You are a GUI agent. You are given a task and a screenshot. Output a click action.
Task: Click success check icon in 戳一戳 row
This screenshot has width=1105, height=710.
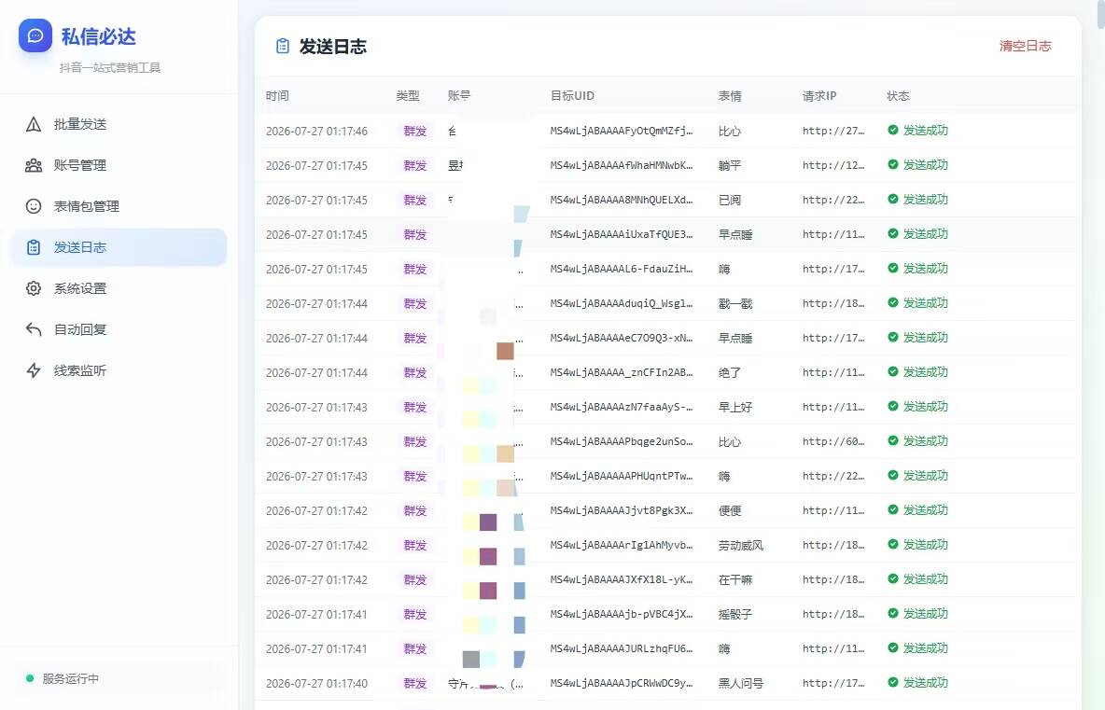pyautogui.click(x=893, y=303)
